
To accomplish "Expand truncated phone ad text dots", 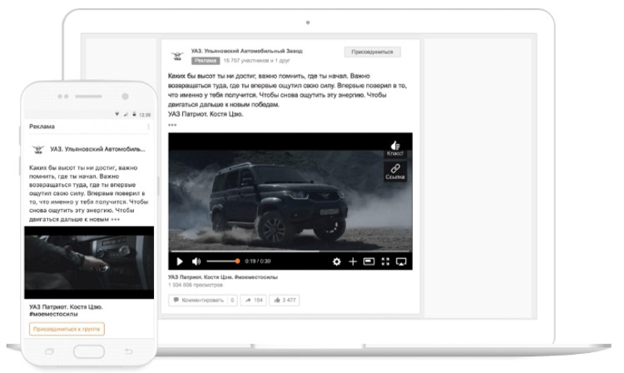I will coord(116,219).
